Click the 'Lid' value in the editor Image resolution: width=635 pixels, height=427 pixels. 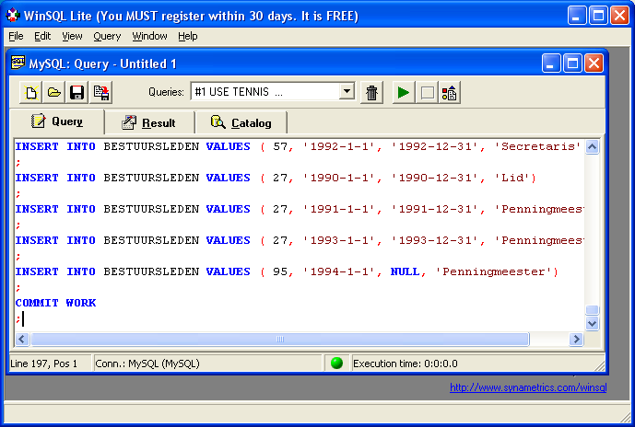512,178
